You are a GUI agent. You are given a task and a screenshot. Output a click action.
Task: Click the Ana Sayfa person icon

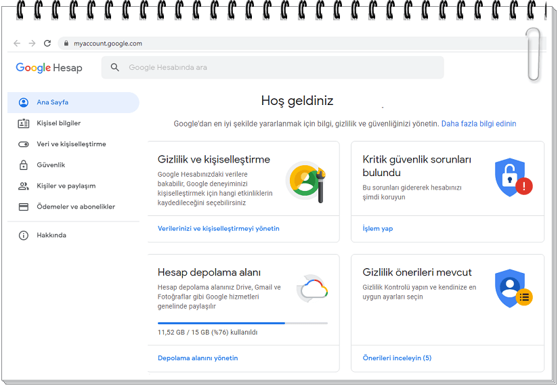coord(24,102)
